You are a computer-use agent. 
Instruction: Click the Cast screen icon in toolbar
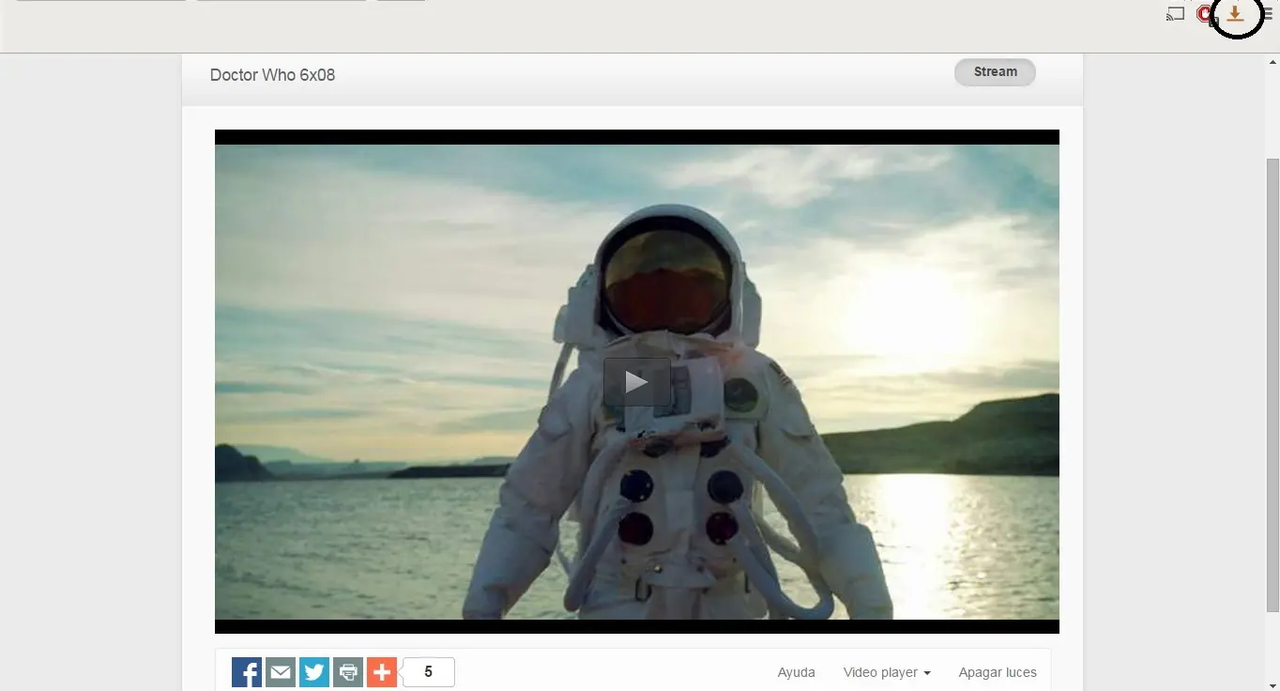[x=1175, y=14]
